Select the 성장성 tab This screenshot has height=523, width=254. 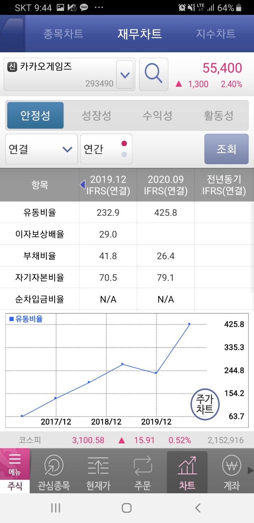96,116
